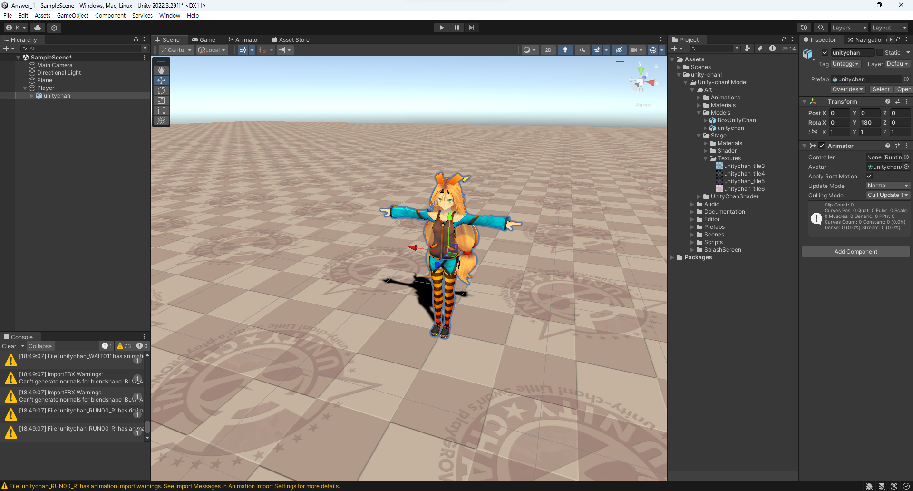Open the Edit menu

click(x=23, y=15)
